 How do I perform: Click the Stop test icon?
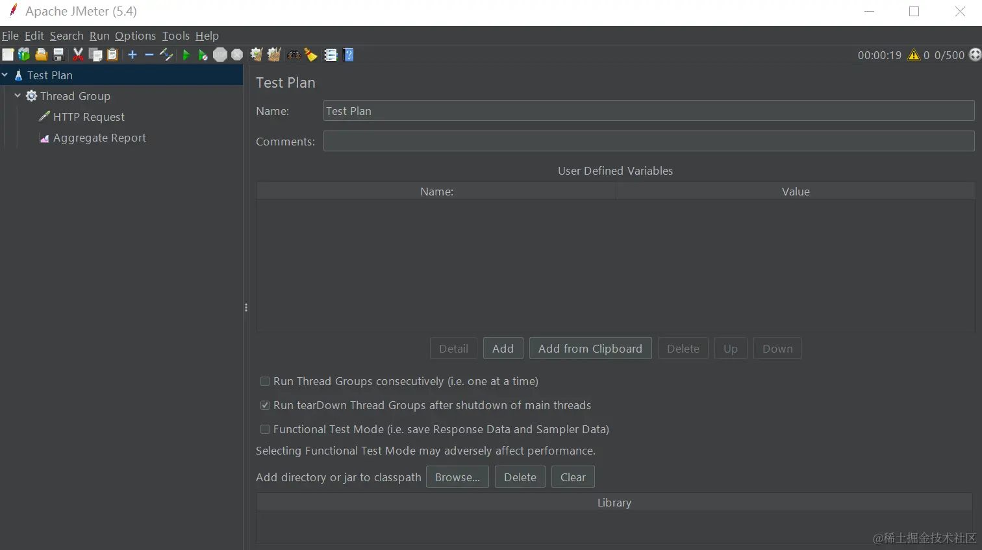point(220,55)
